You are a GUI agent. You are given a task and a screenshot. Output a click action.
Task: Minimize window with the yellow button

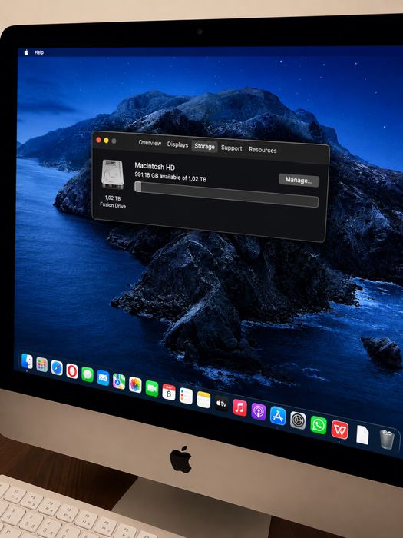[x=106, y=141]
